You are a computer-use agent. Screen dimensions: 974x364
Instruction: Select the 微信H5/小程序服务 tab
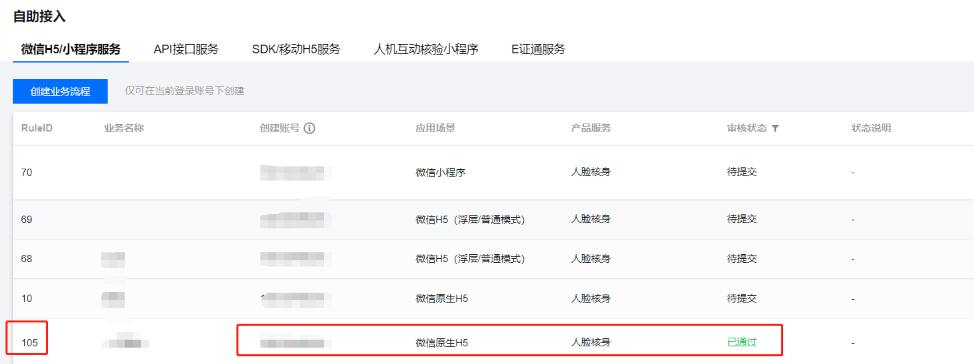pyautogui.click(x=71, y=49)
